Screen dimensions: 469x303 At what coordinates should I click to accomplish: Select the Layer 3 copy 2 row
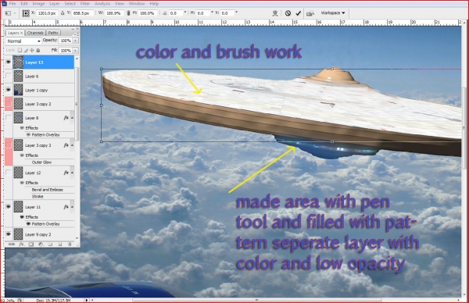pyautogui.click(x=39, y=104)
